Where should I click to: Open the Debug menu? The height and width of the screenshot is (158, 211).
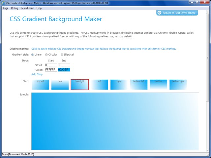(x=15, y=8)
